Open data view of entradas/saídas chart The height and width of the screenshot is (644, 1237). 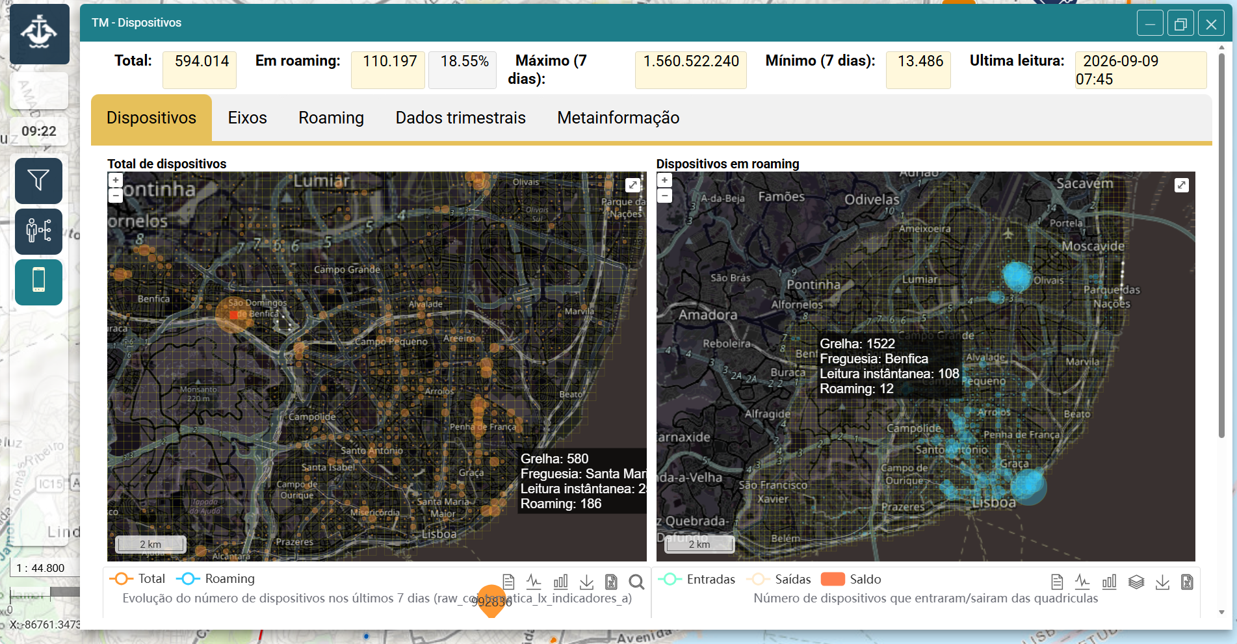pyautogui.click(x=1057, y=582)
